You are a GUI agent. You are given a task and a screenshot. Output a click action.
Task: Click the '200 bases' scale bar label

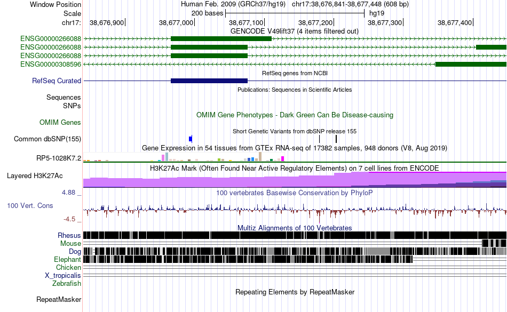point(207,13)
